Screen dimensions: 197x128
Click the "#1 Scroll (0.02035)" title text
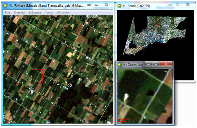(136, 6)
